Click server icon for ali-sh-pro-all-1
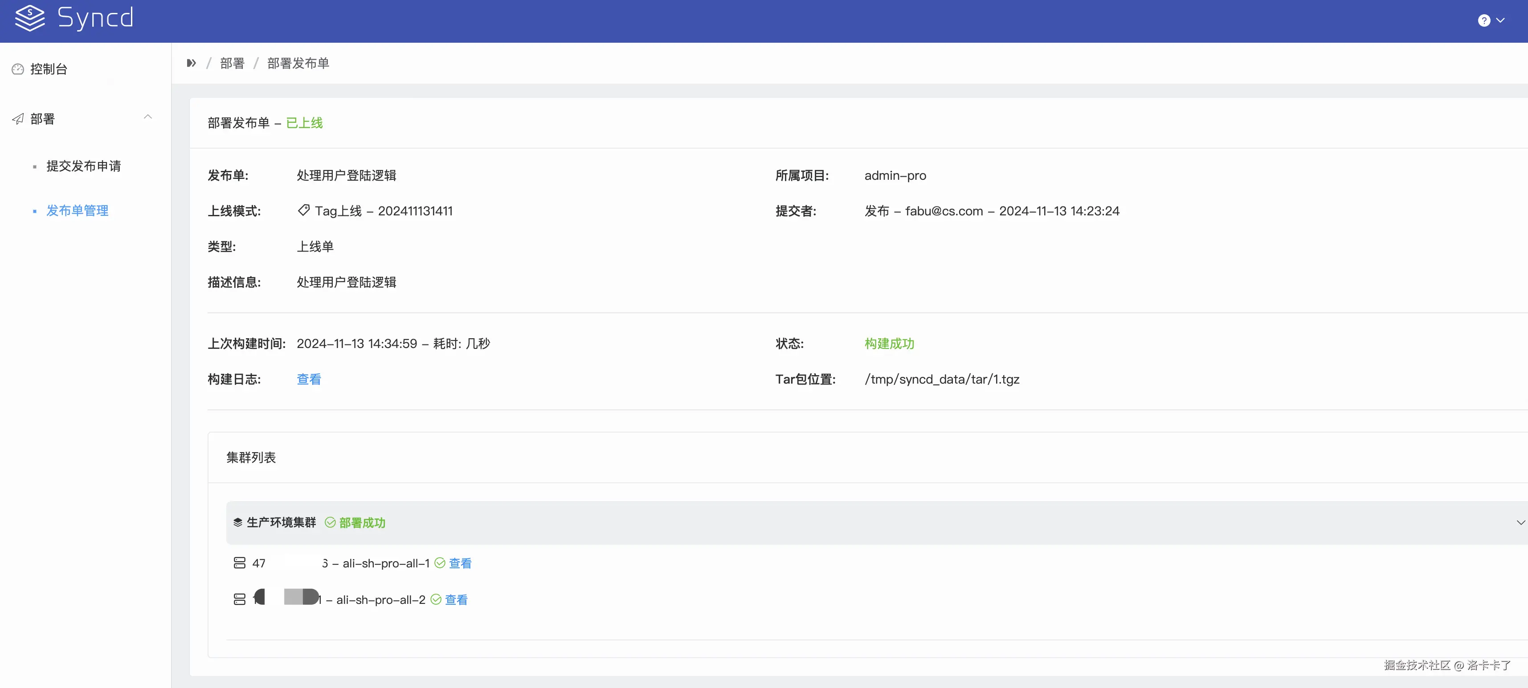Screen dimensions: 1528x688 (x=240, y=563)
